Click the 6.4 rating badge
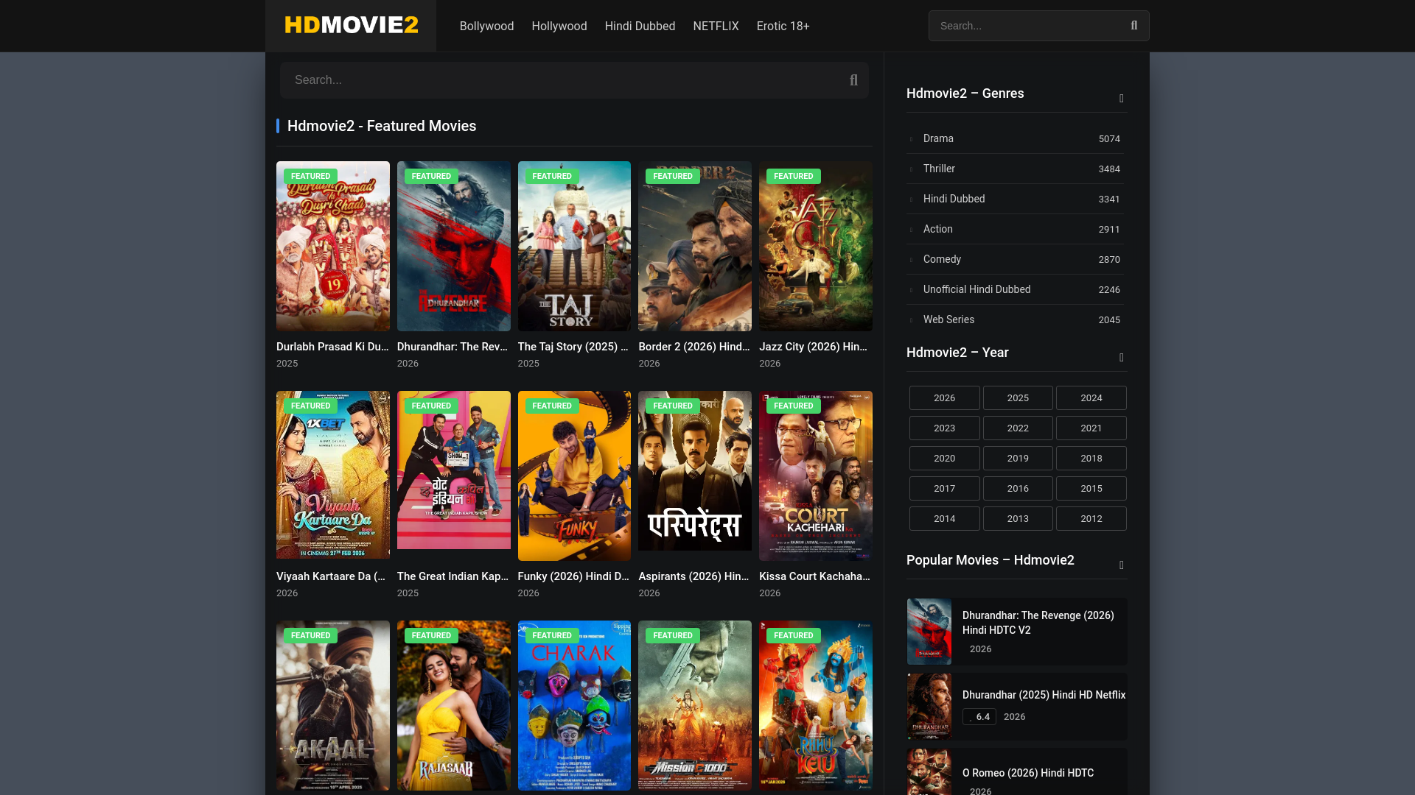The height and width of the screenshot is (795, 1415). click(x=979, y=717)
